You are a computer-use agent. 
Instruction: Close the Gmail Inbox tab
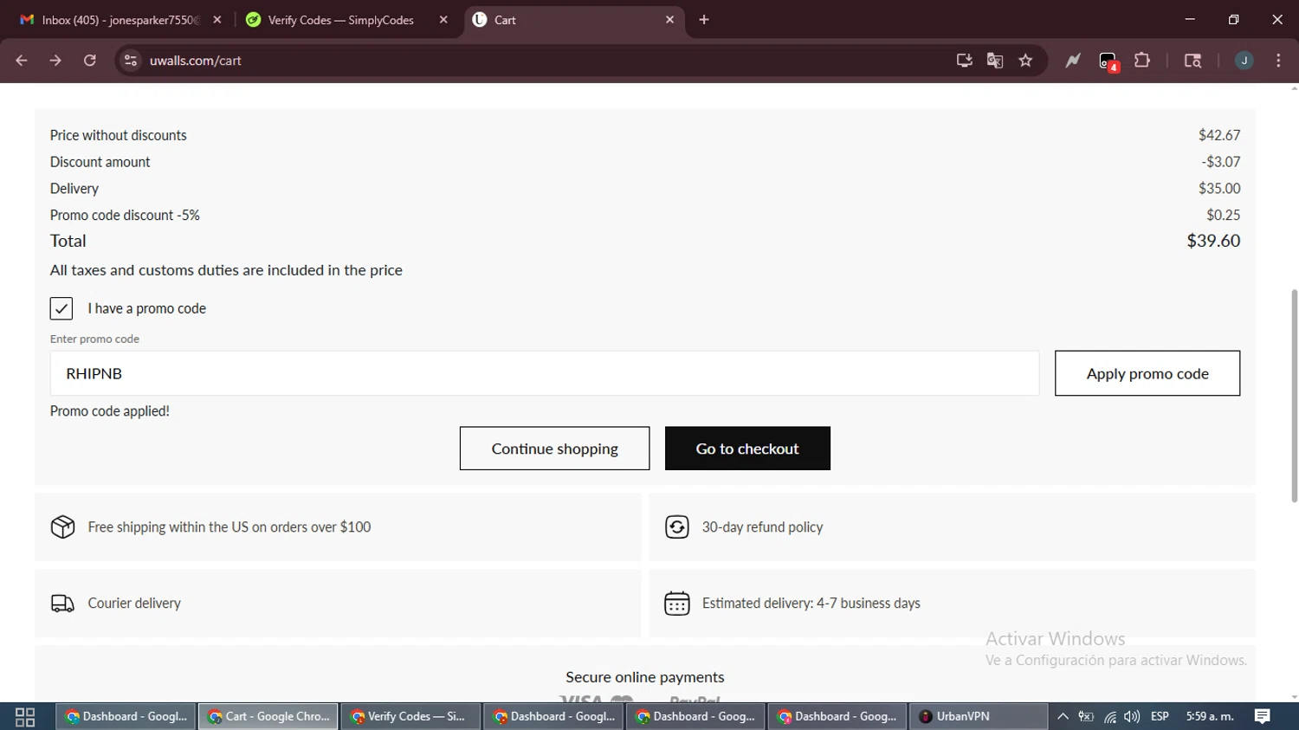pyautogui.click(x=217, y=20)
